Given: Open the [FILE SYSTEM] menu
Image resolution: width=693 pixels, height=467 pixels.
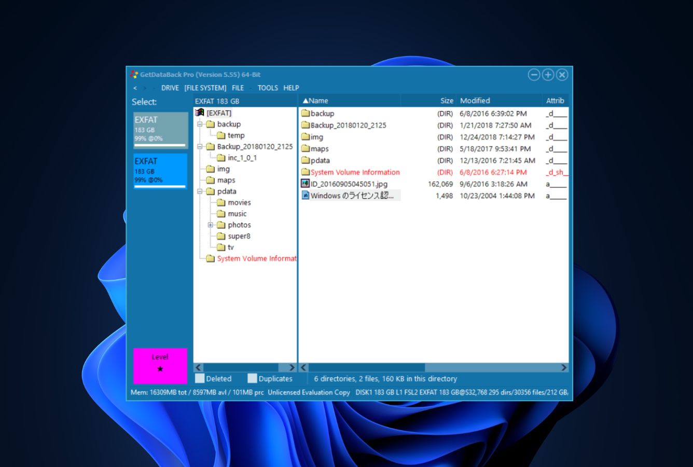Looking at the screenshot, I should click(205, 88).
